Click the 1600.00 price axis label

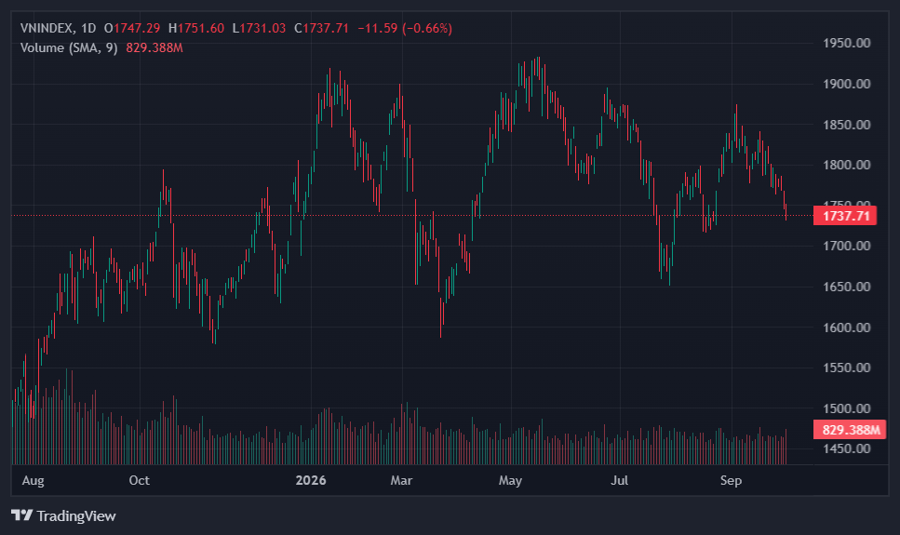[x=847, y=328]
